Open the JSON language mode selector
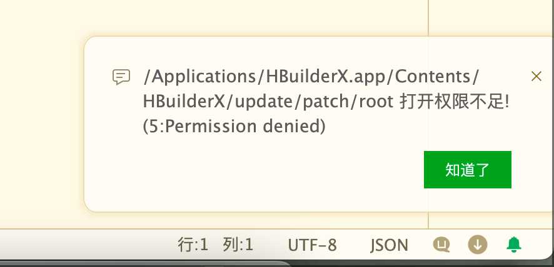This screenshot has height=267, width=554. pos(389,245)
